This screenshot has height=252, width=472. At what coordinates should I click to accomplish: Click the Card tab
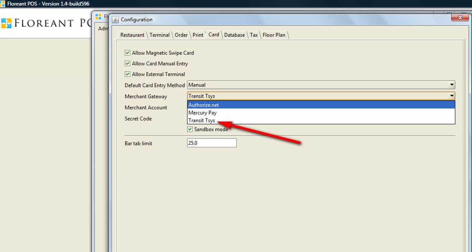coord(214,35)
